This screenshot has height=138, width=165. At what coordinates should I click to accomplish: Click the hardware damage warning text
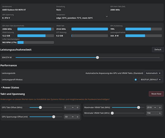pos(55,99)
